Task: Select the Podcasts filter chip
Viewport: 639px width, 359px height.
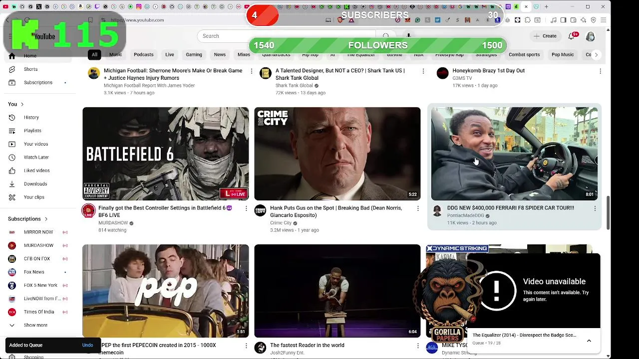Action: pos(143,55)
